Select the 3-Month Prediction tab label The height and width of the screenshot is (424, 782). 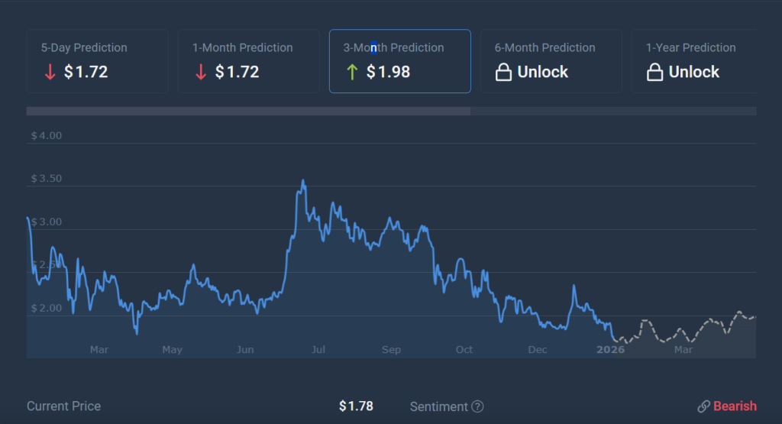click(393, 47)
